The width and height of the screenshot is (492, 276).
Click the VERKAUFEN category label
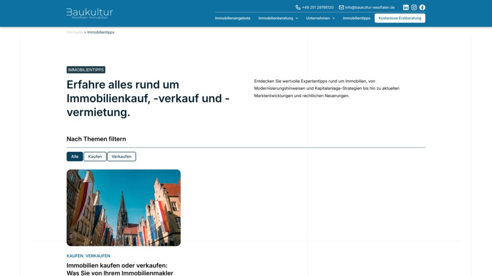(x=97, y=255)
